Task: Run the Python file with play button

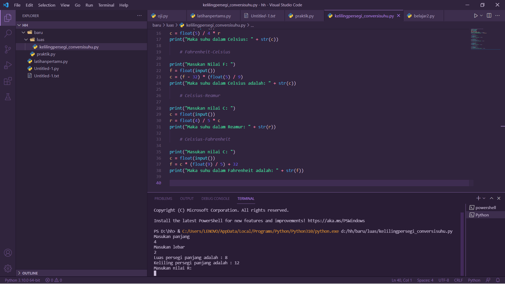Action: [x=476, y=16]
